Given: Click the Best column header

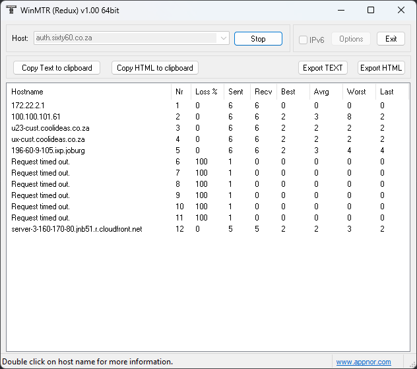Looking at the screenshot, I should tap(294, 92).
